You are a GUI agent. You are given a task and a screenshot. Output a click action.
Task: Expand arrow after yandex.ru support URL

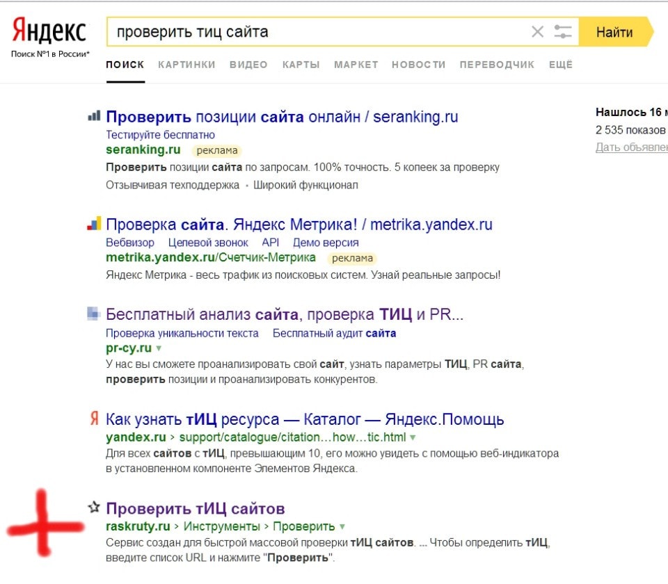413,438
